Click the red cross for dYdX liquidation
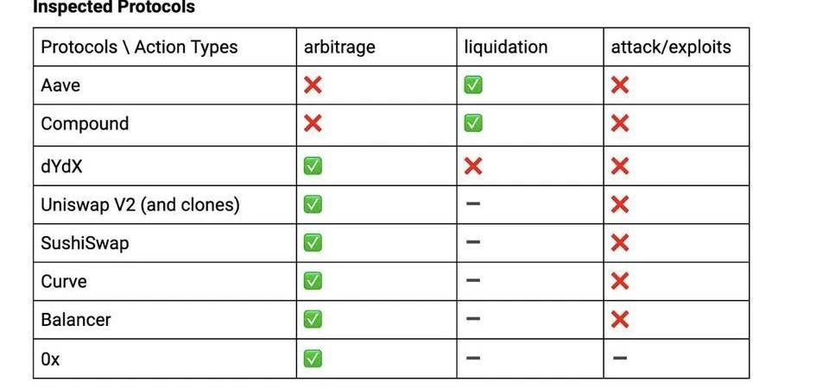 point(472,166)
